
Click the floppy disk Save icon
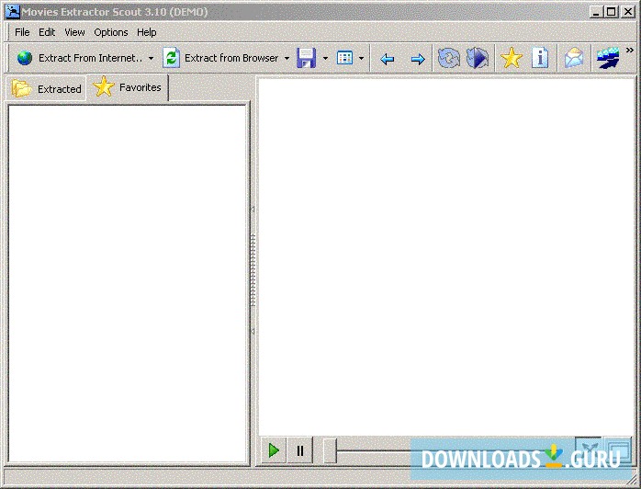click(x=306, y=58)
